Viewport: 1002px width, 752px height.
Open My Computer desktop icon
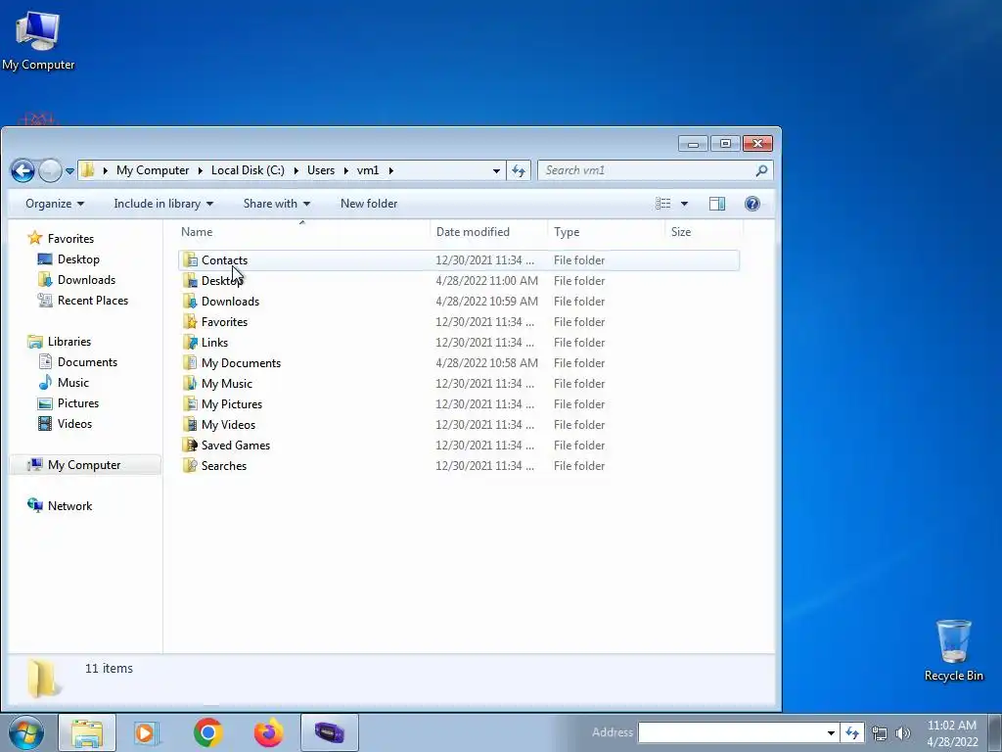38,39
